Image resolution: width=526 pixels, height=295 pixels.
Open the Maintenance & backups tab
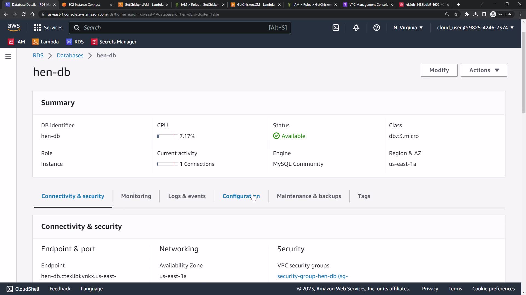309,196
